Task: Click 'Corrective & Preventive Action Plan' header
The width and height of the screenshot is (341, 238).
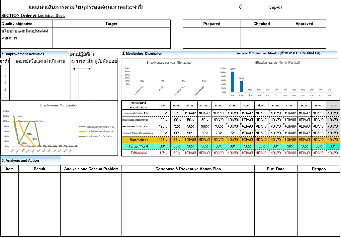Action: pos(188,169)
